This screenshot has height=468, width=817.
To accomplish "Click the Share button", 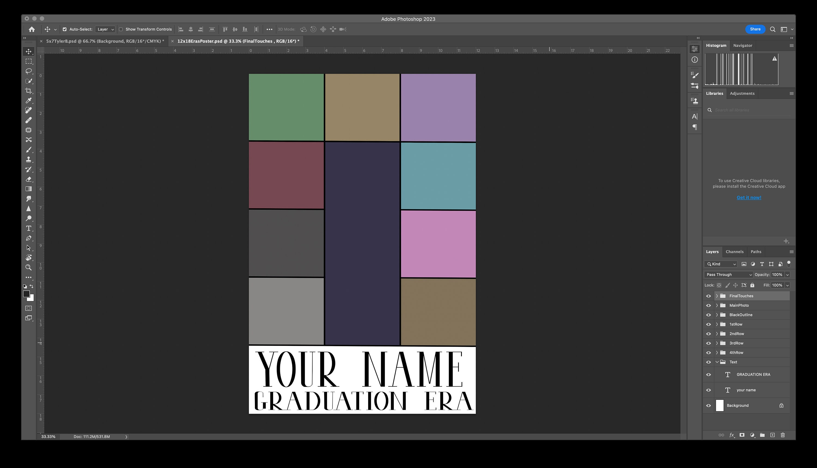I will coord(755,29).
